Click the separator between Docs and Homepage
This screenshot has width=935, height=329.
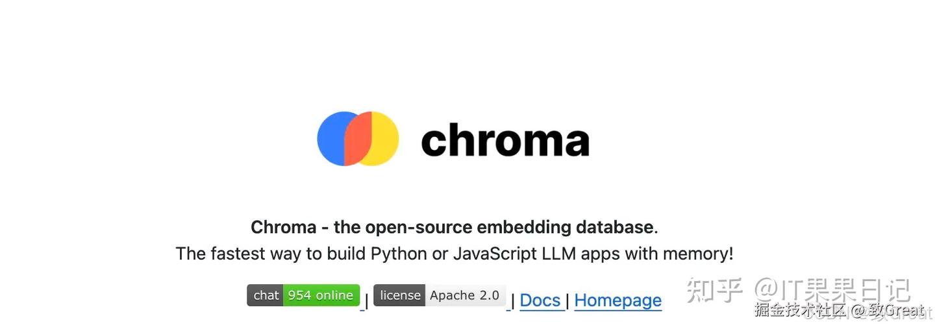click(567, 301)
